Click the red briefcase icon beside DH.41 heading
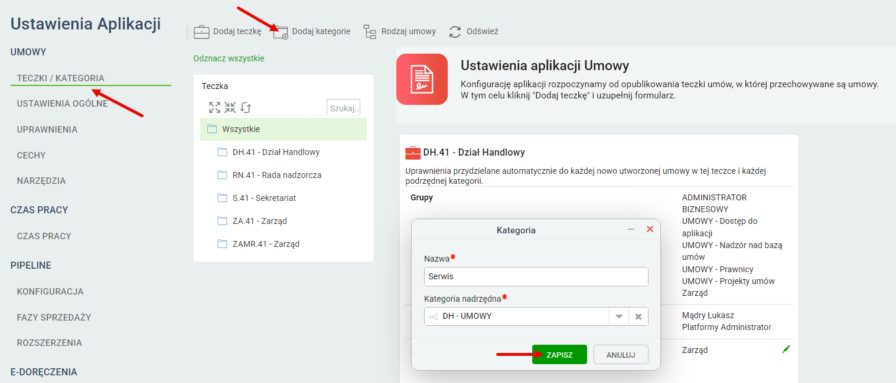The height and width of the screenshot is (383, 896). tap(413, 153)
